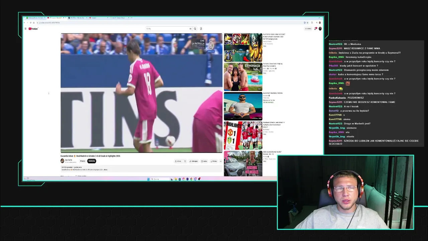Screen dimensions: 428x241
Task: Open the Manchester United vs Leeds video title
Action: pos(274,125)
